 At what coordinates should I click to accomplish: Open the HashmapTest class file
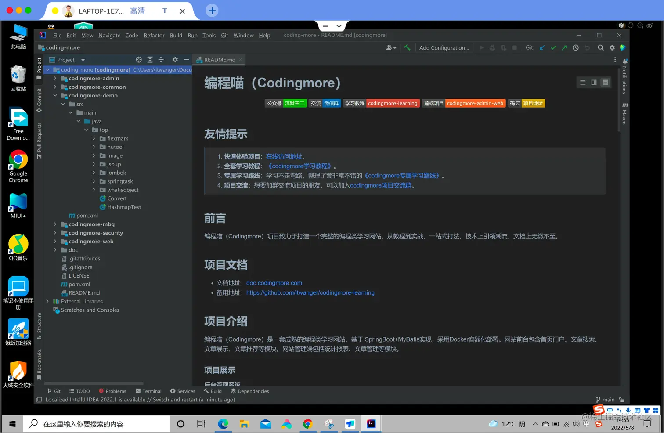coord(124,207)
